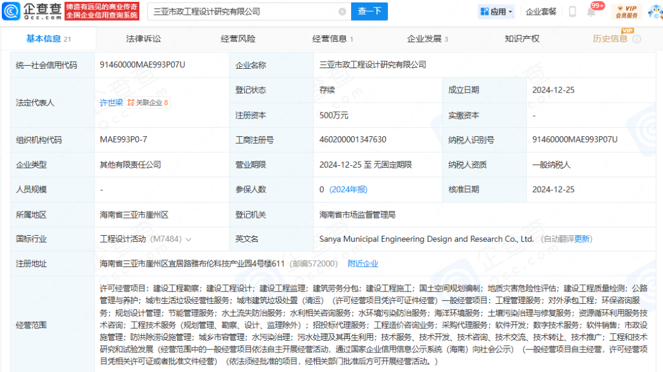This screenshot has width=663, height=372.
Task: Clear the search box with the X icon
Action: tap(342, 12)
